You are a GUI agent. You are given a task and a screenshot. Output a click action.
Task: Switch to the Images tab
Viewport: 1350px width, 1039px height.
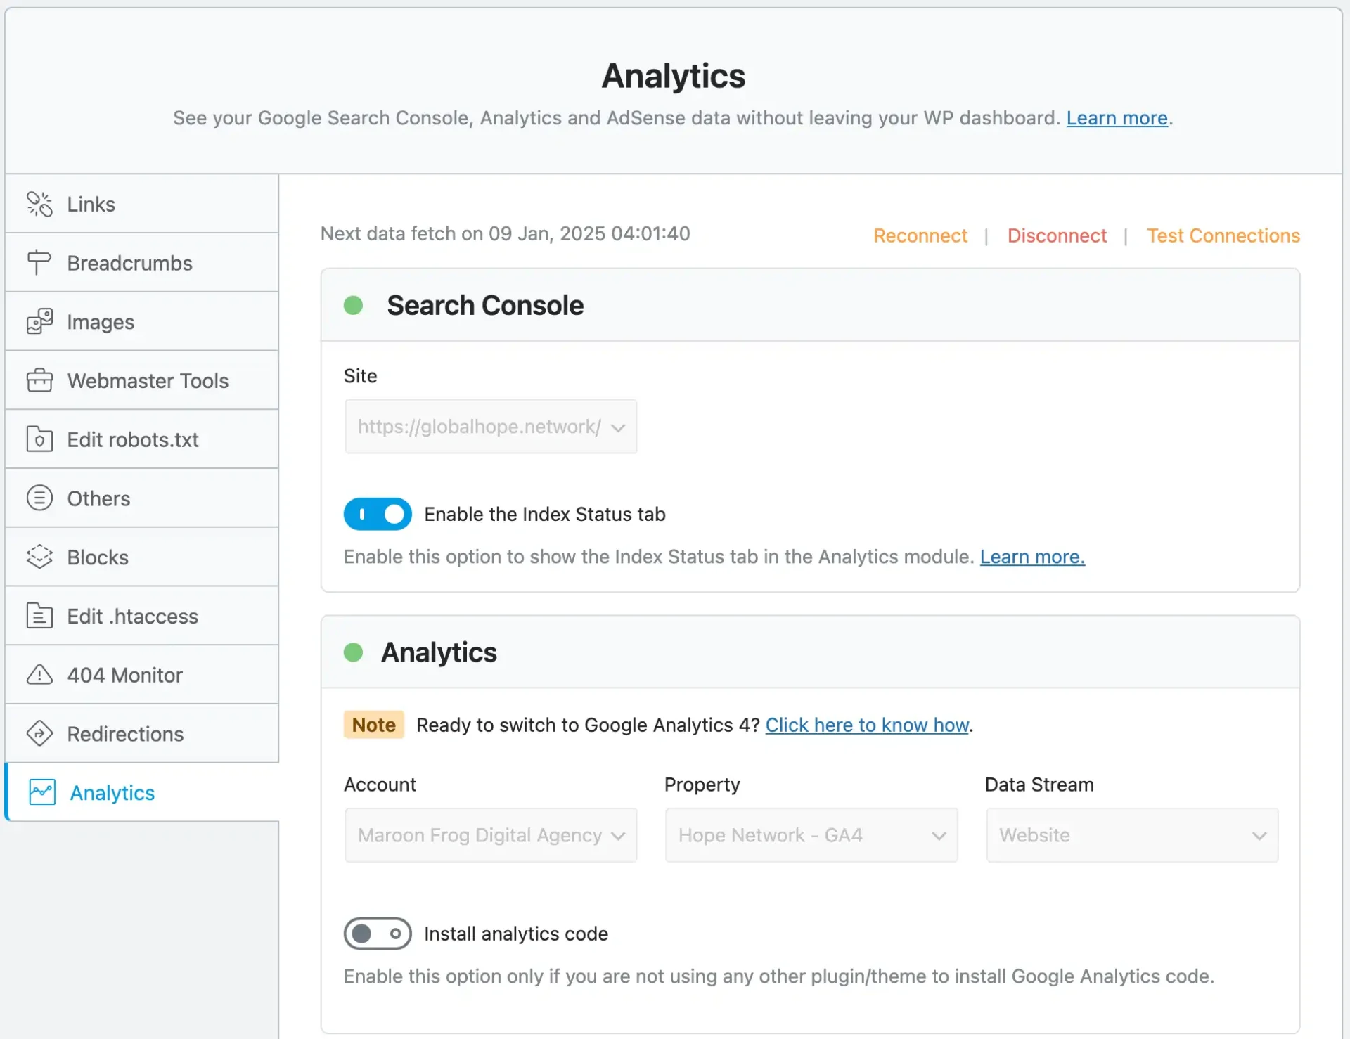[x=141, y=322]
